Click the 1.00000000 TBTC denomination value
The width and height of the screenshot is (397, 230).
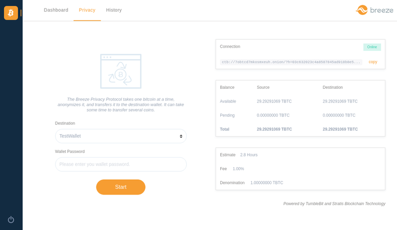[267, 183]
